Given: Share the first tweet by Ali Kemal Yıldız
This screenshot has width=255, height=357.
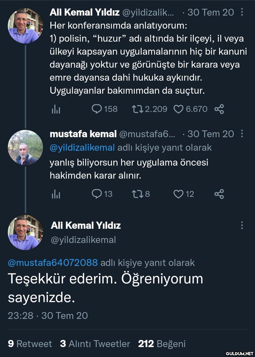Looking at the screenshot, I should 219,109.
